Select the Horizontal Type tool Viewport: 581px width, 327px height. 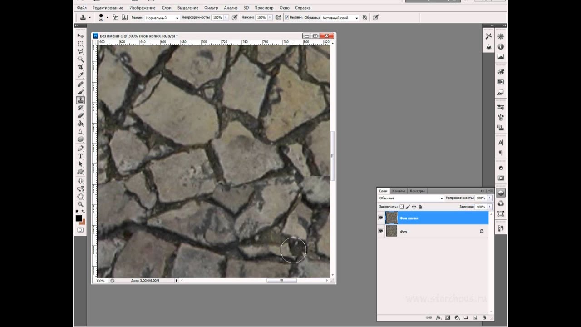(x=80, y=156)
